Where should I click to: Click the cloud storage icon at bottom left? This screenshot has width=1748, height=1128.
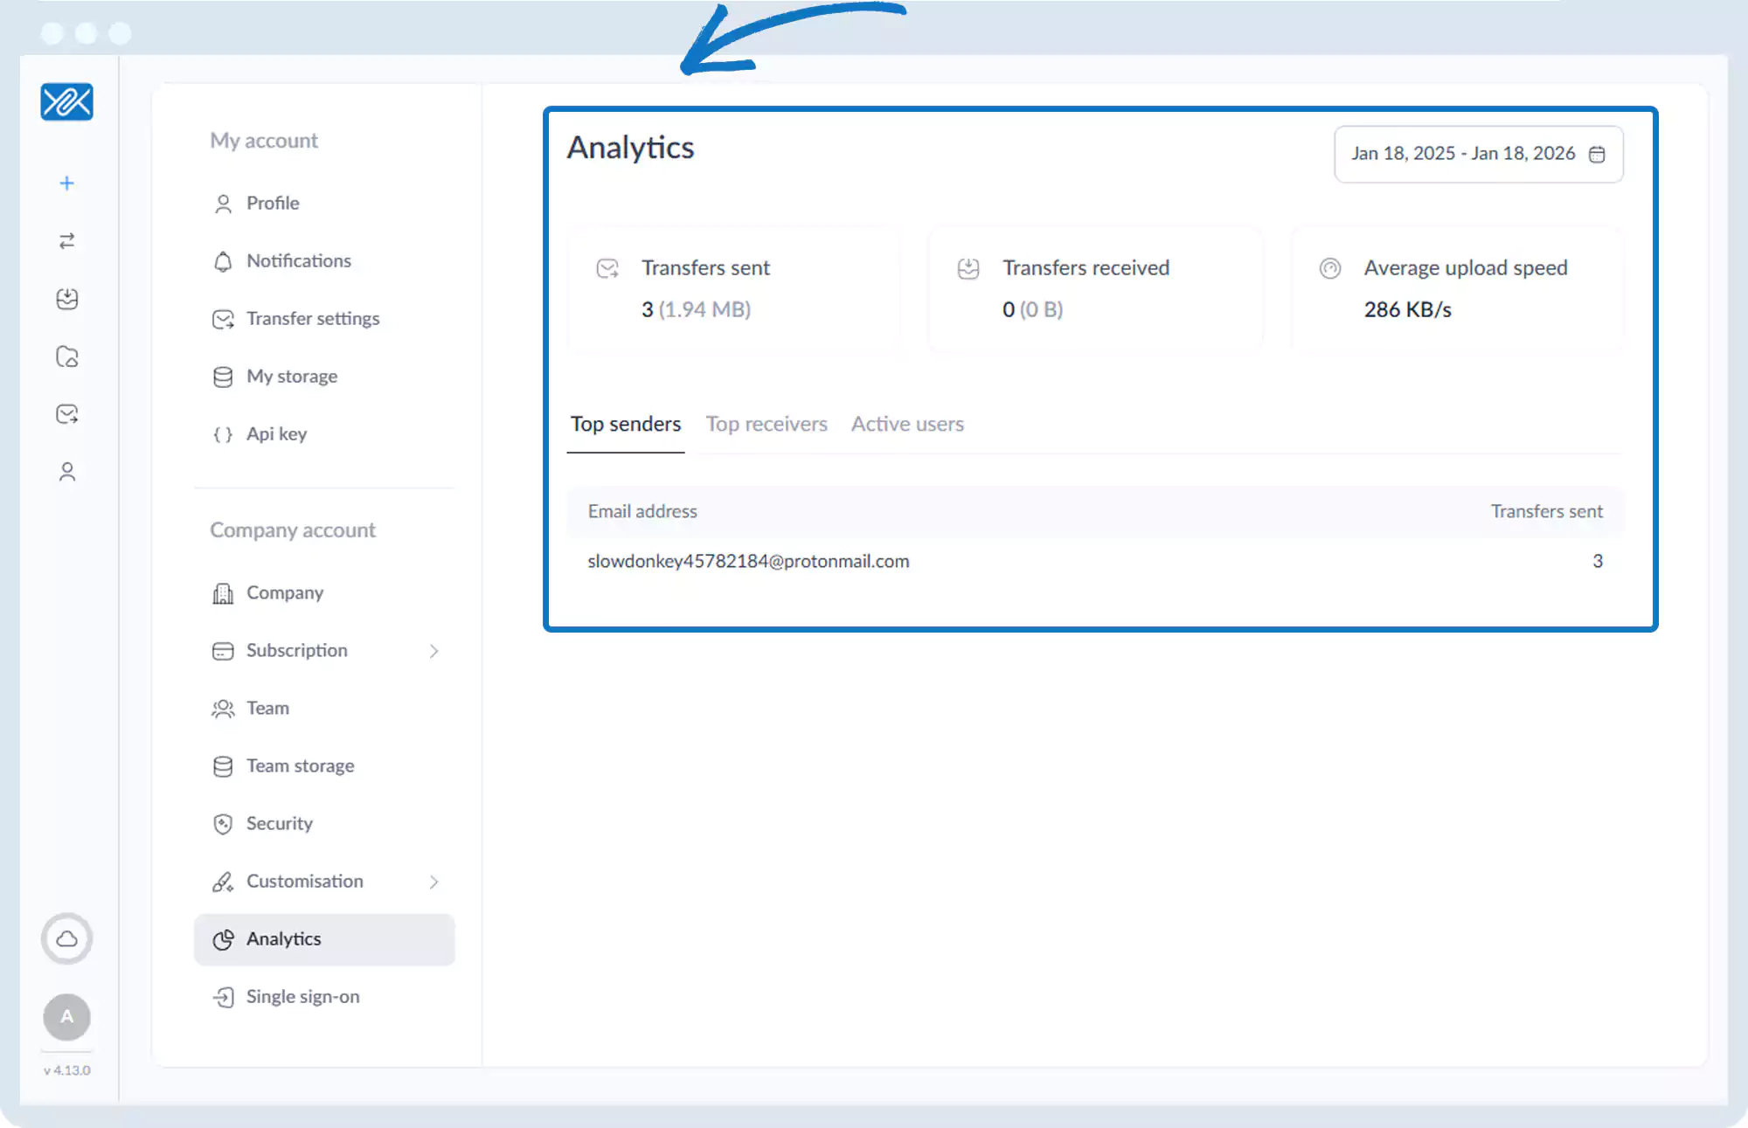pos(66,939)
